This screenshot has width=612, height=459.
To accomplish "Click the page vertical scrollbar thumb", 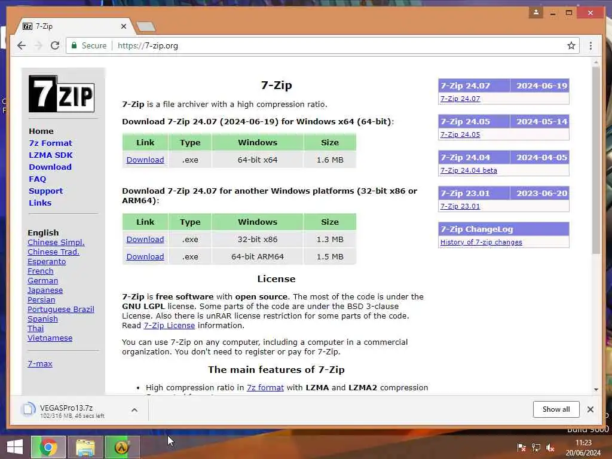I will 596,160.
